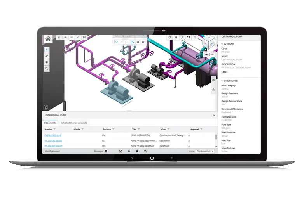Open the IPL-202-CAL-003101 document link
Screen dimensions: 304x197
[x=54, y=140]
